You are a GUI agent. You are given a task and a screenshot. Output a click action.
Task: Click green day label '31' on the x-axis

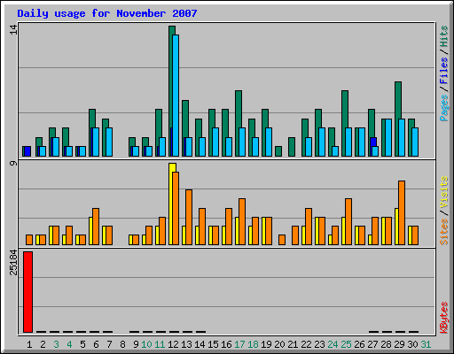tap(426, 344)
